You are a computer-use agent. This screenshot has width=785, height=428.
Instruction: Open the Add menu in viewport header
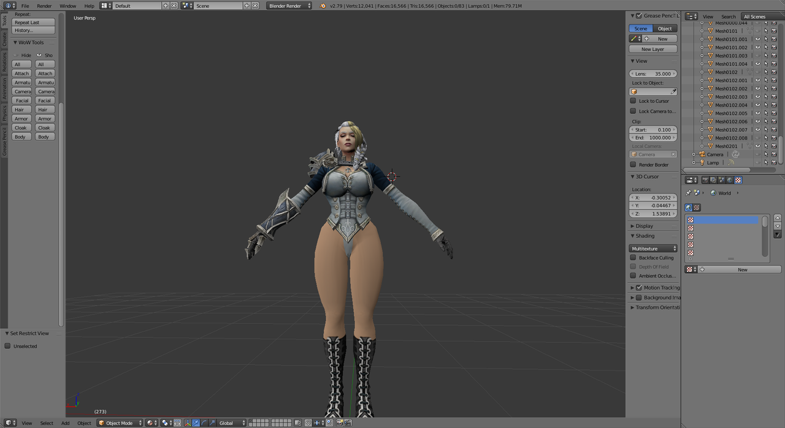coord(65,423)
